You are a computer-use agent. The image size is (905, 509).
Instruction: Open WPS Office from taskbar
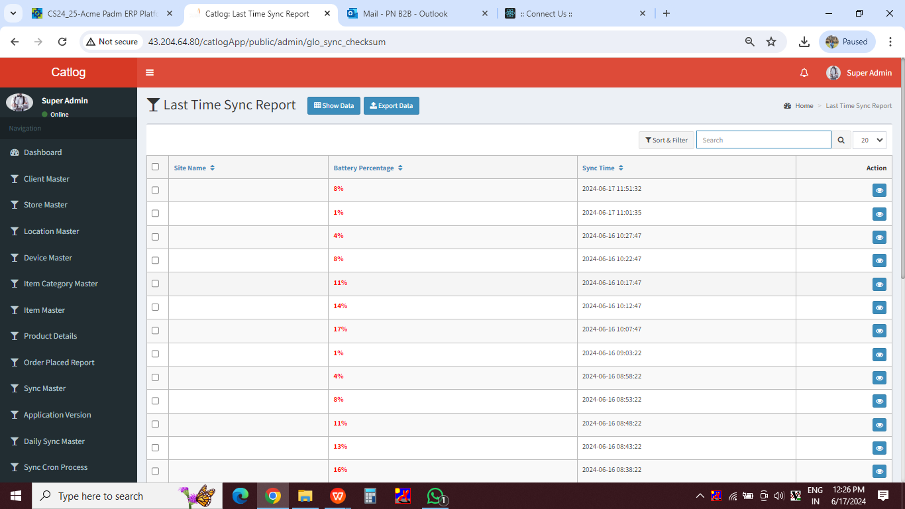(x=338, y=496)
